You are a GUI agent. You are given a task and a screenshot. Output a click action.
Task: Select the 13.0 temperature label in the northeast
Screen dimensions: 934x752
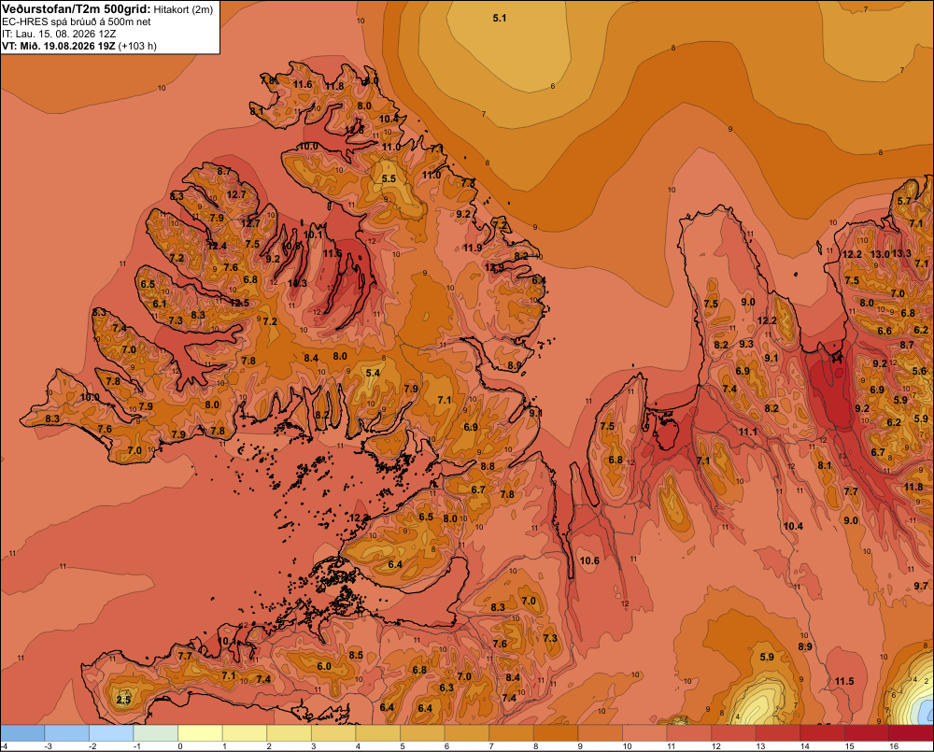coord(880,254)
